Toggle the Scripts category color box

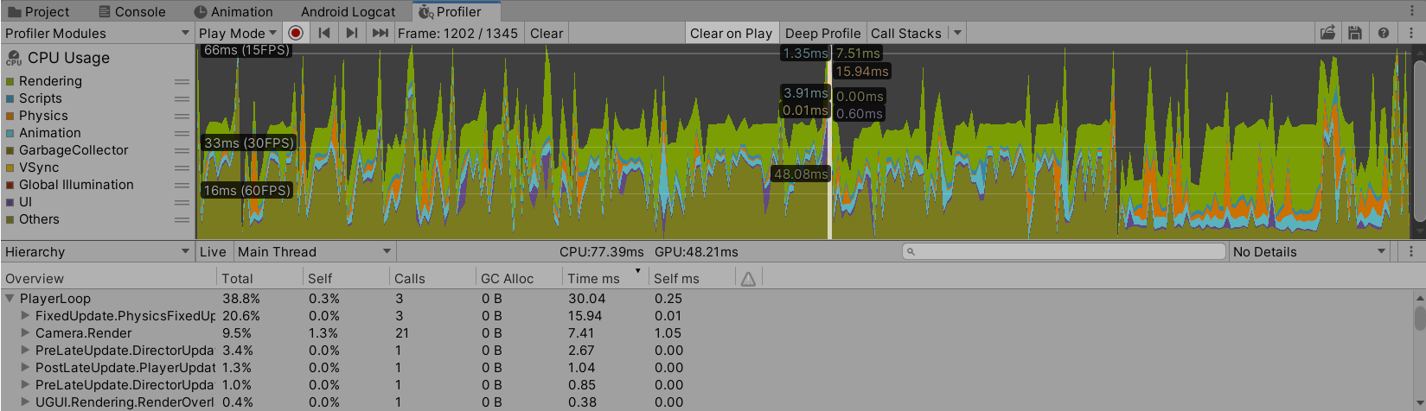tap(10, 98)
